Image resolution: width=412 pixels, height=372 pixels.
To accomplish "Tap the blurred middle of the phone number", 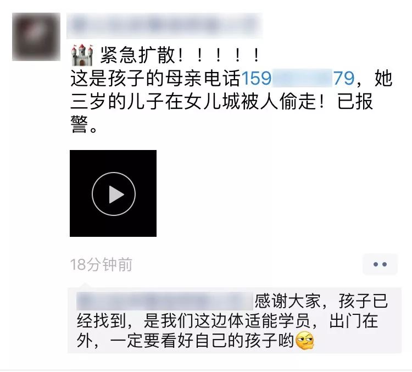I will 302,78.
